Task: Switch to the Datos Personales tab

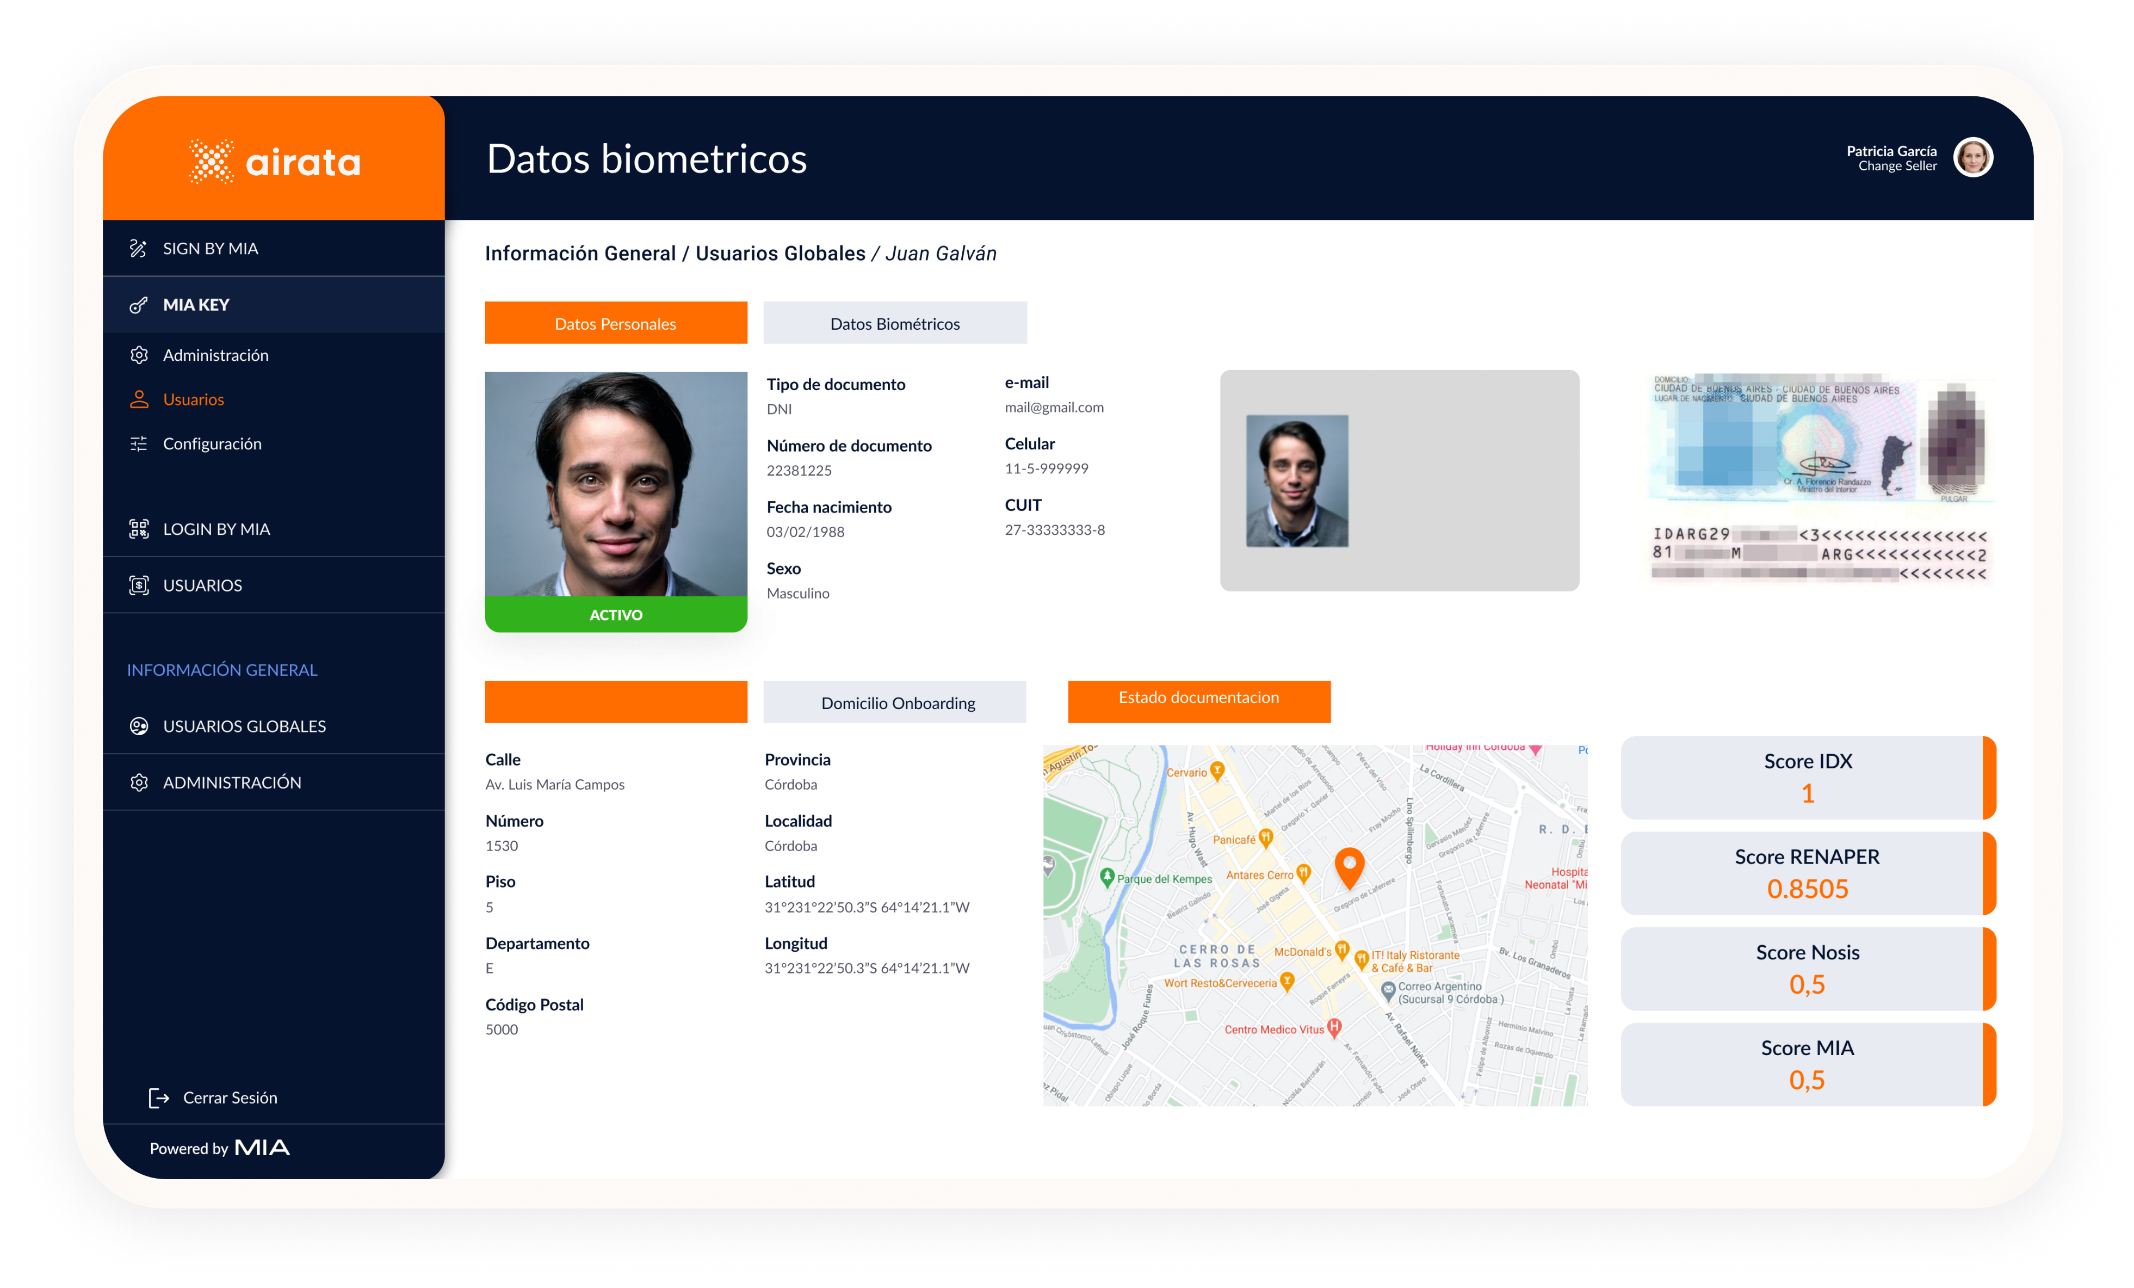Action: 616,323
